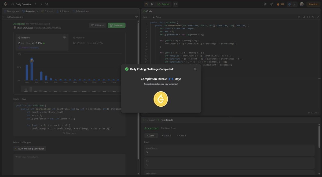Run the code with play button

pos(152,4)
